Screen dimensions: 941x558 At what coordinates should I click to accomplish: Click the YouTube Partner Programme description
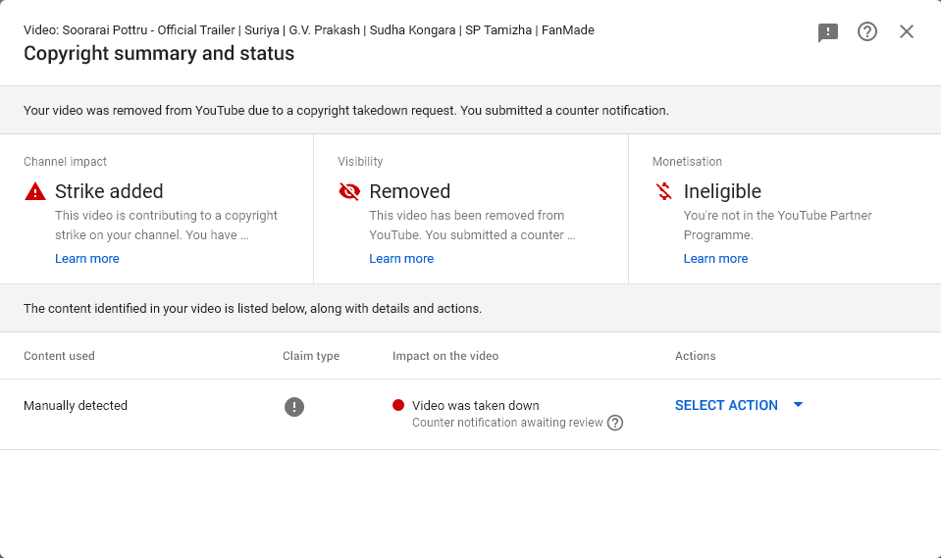point(778,225)
